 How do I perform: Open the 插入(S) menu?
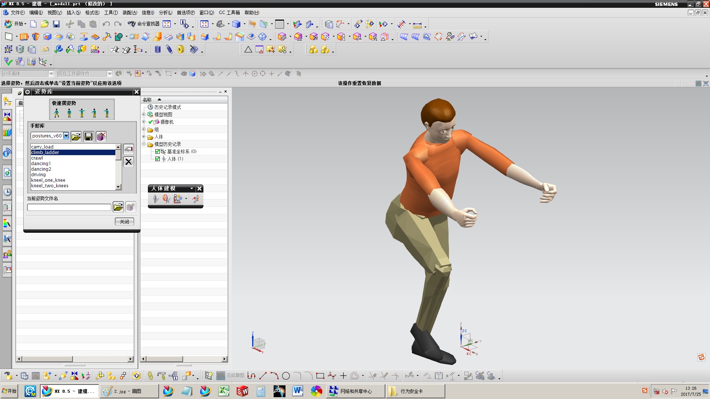pyautogui.click(x=74, y=13)
